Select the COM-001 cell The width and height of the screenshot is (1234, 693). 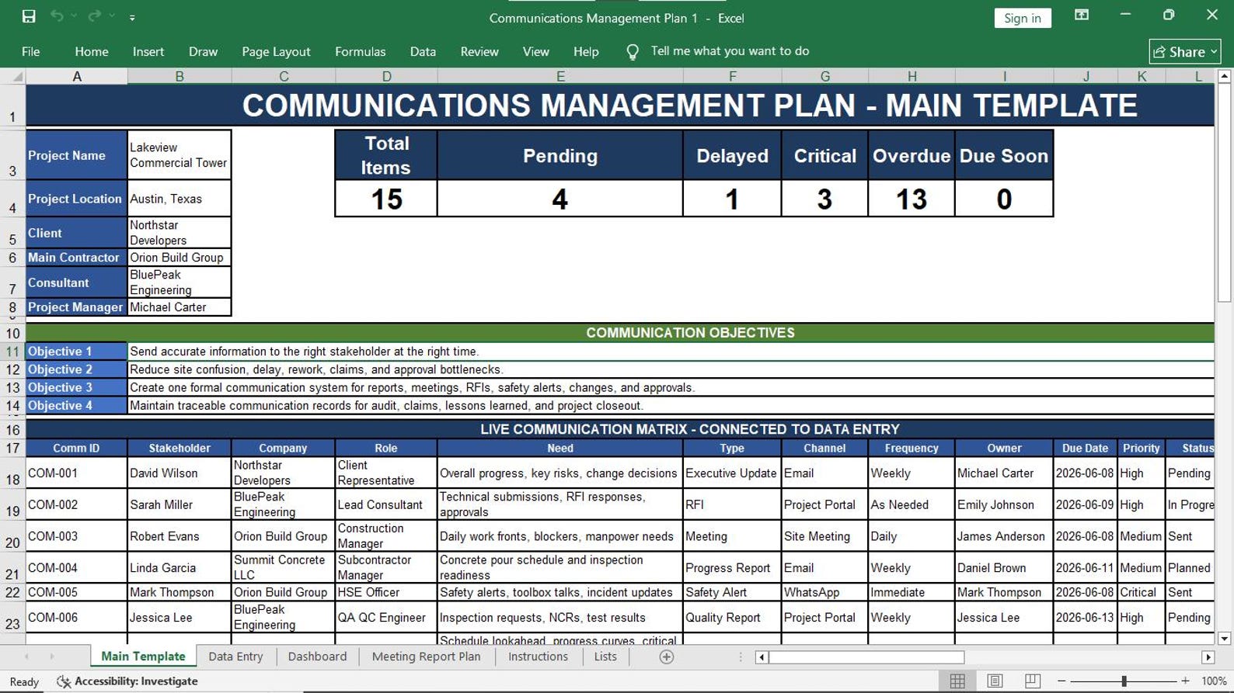(76, 473)
